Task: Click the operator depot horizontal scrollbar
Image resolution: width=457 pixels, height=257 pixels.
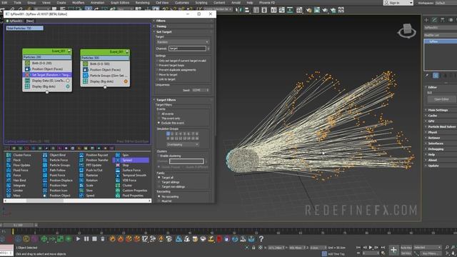Action: click(x=77, y=201)
